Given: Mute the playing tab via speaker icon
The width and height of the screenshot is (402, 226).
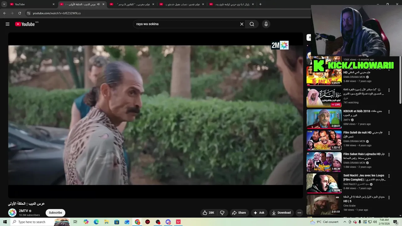Looking at the screenshot, I should [98, 4].
